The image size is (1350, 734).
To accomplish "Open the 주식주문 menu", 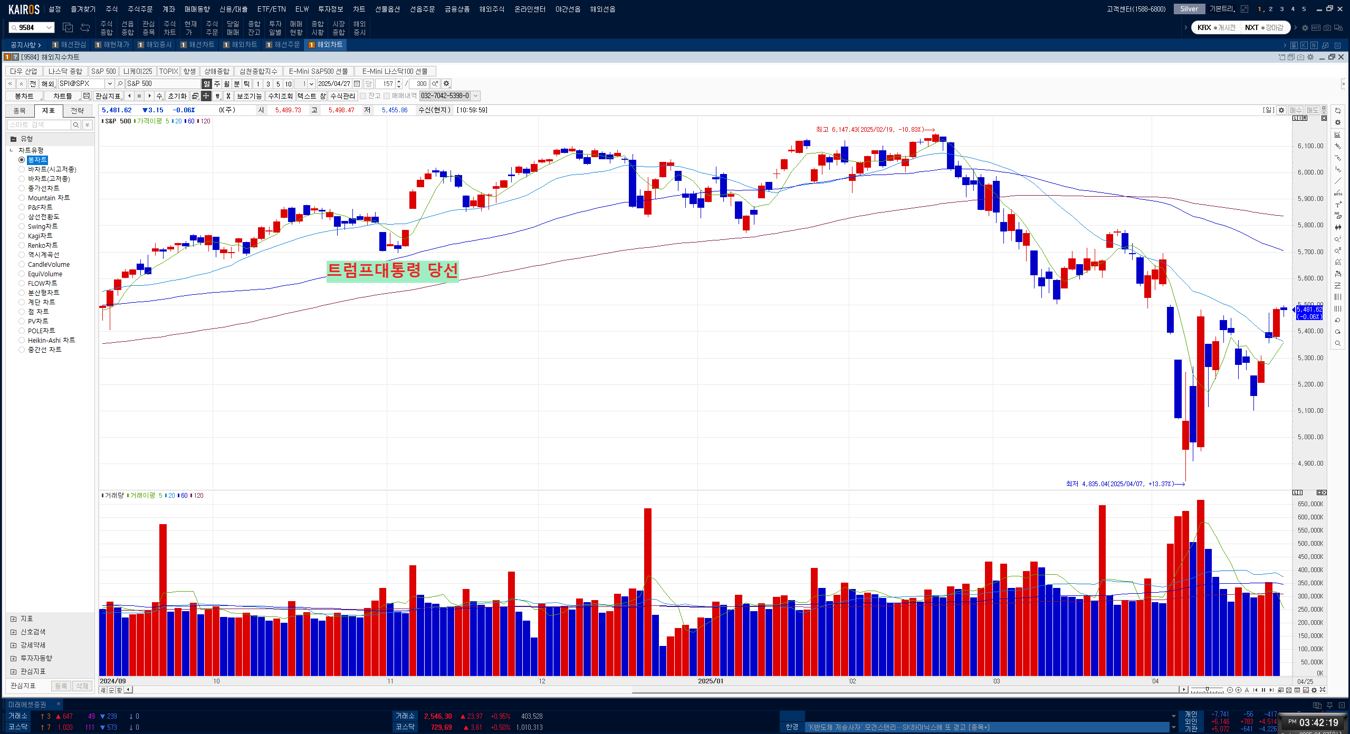I will [x=140, y=9].
